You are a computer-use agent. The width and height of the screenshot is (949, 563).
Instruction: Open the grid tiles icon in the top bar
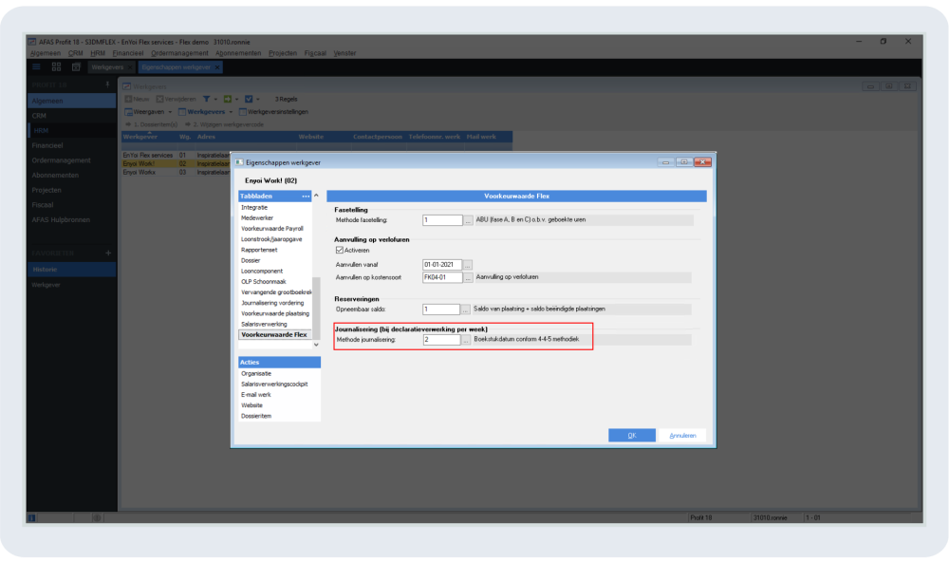point(56,66)
